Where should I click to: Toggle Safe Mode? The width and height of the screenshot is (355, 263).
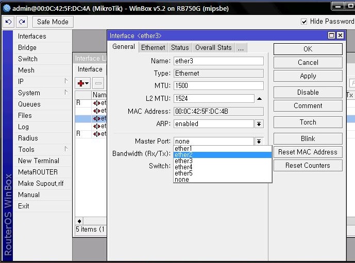click(x=53, y=22)
